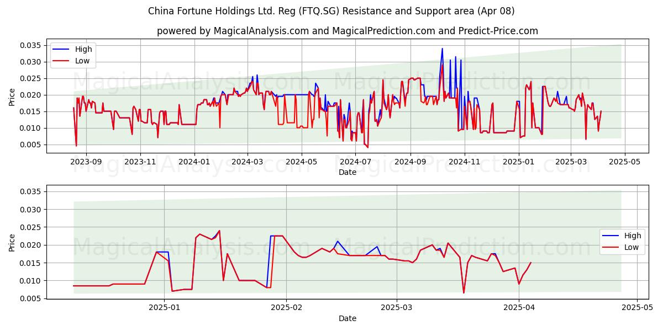
Task: Click the '0.025' y-axis tick in bottom chart
Action: point(31,227)
